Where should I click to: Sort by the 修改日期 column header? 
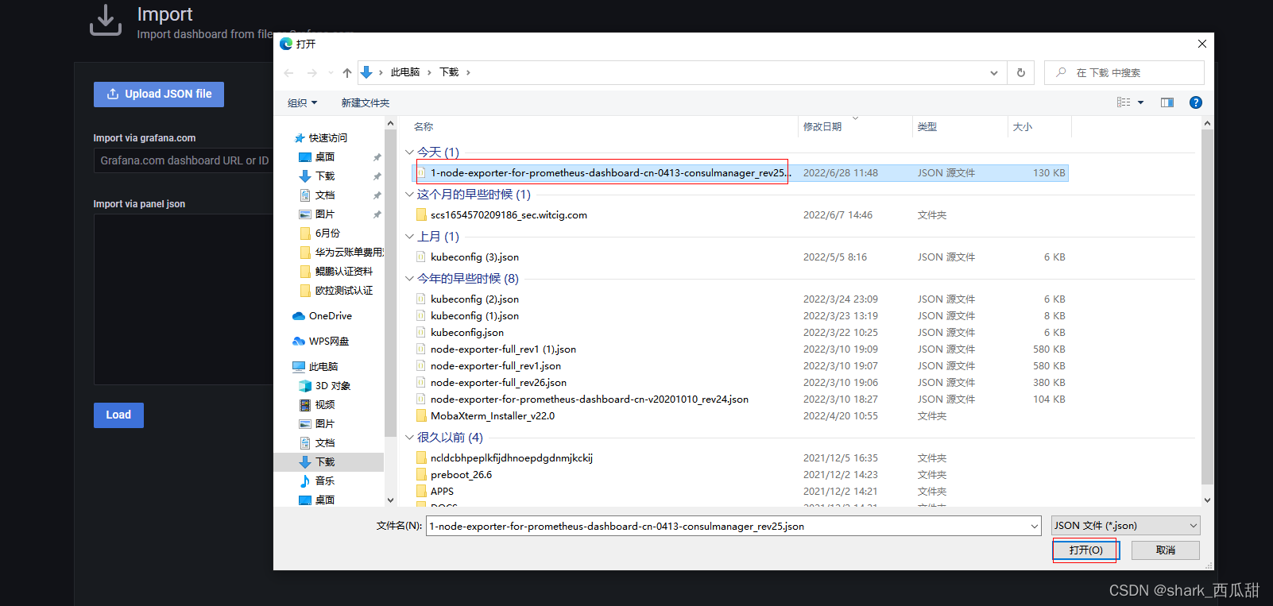click(x=822, y=127)
